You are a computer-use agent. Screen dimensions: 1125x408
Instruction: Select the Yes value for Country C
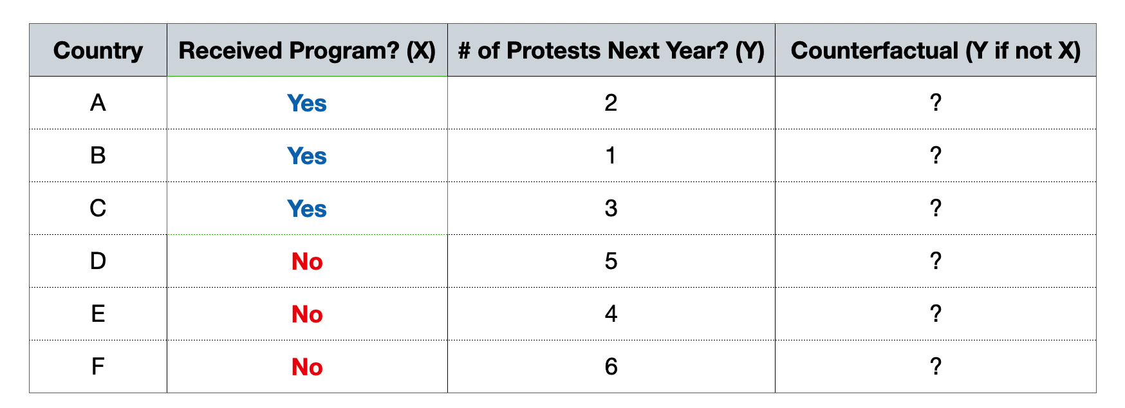(x=307, y=209)
